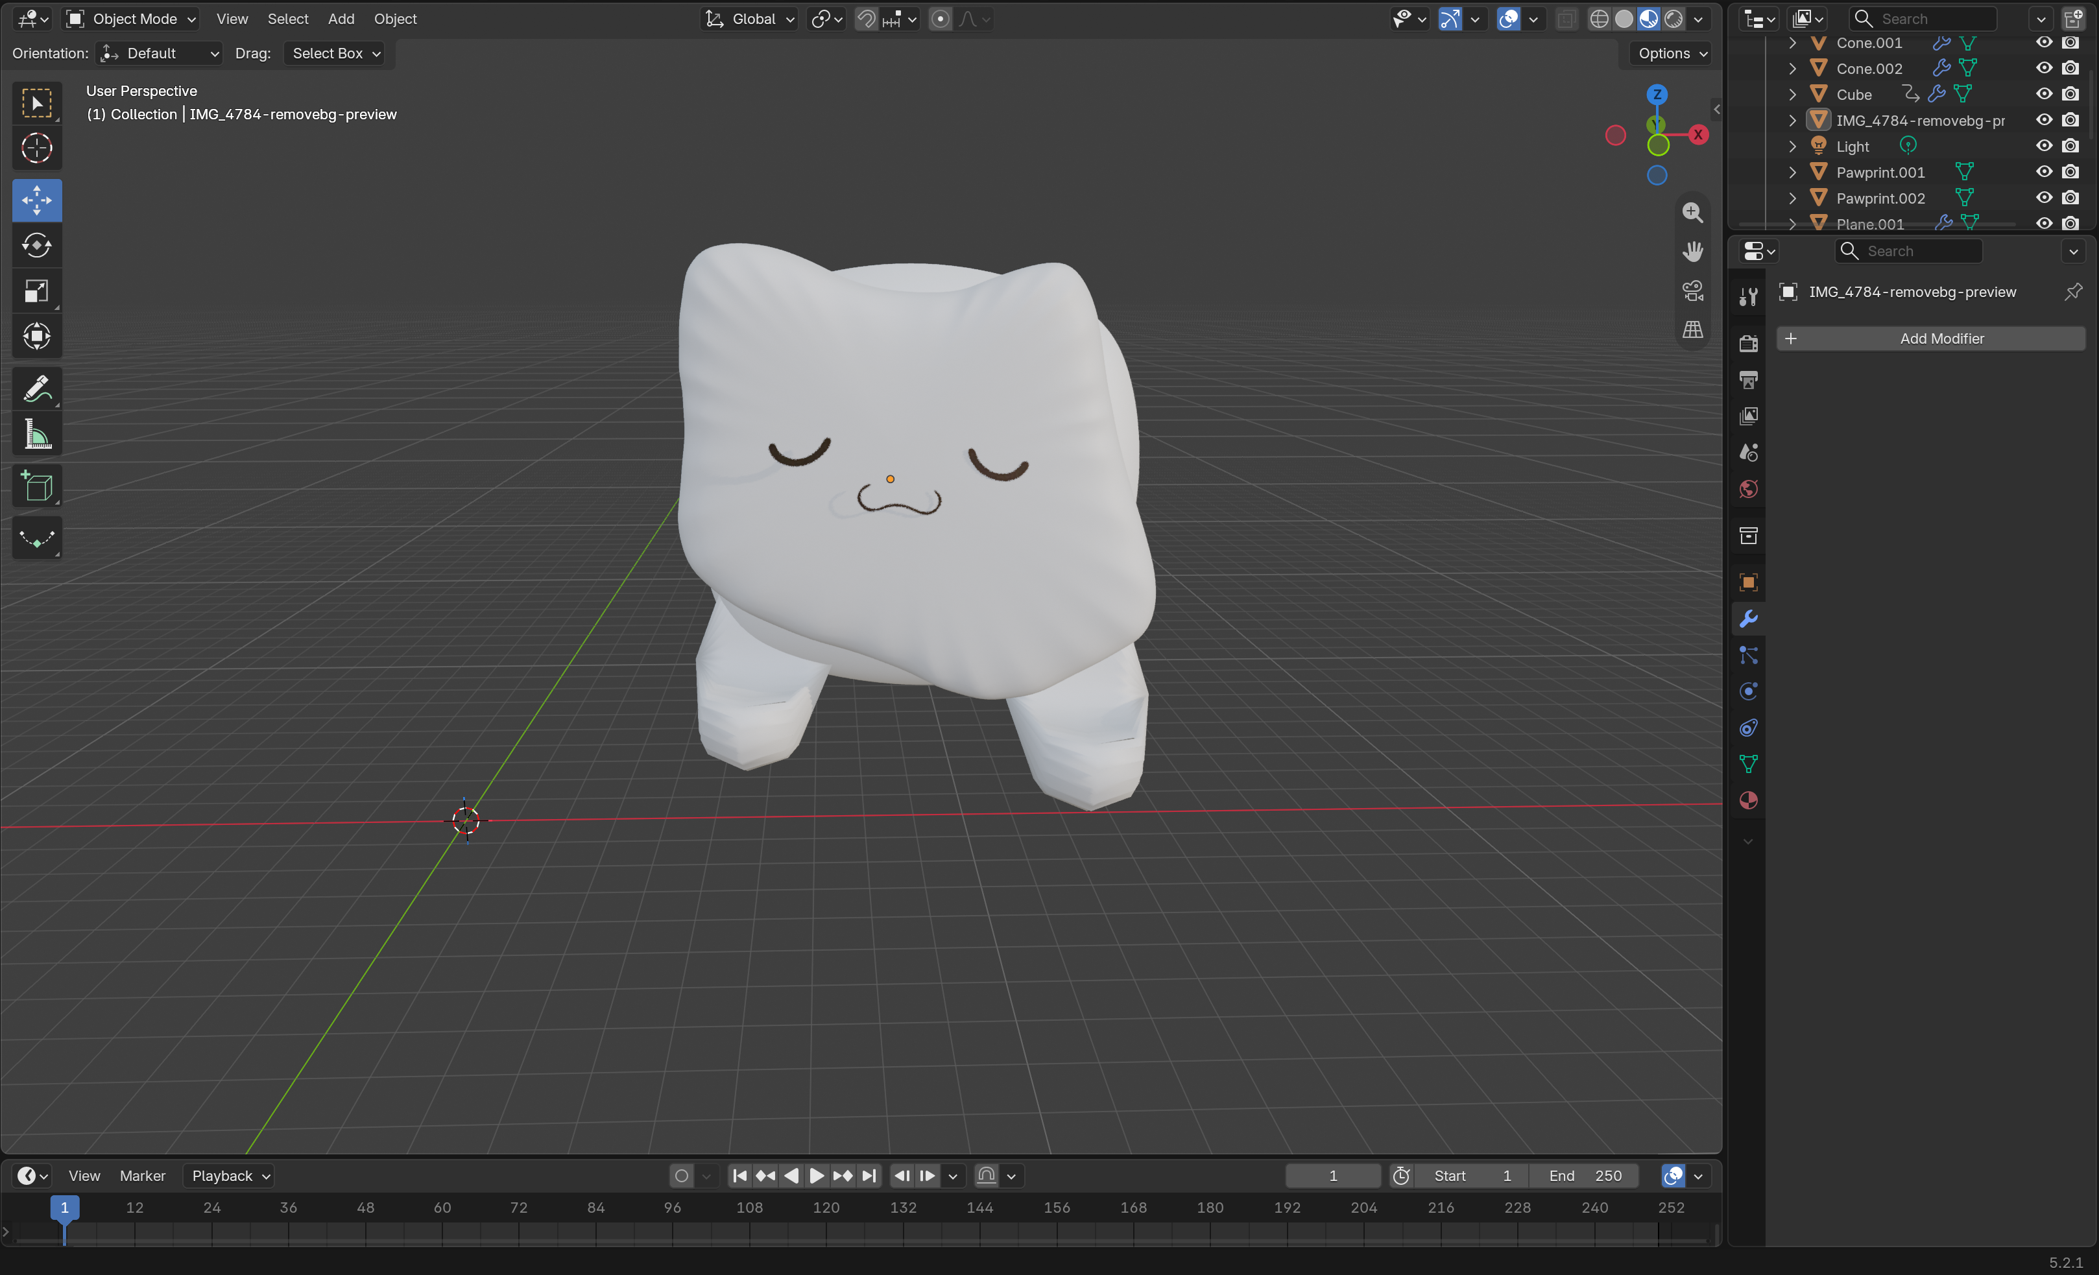The image size is (2099, 1275).
Task: Expand the IMG_4784-removebg-pr outliner item
Action: 1792,120
